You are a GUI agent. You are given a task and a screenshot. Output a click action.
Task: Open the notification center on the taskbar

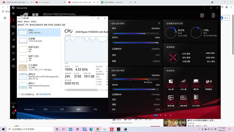pos(229,129)
